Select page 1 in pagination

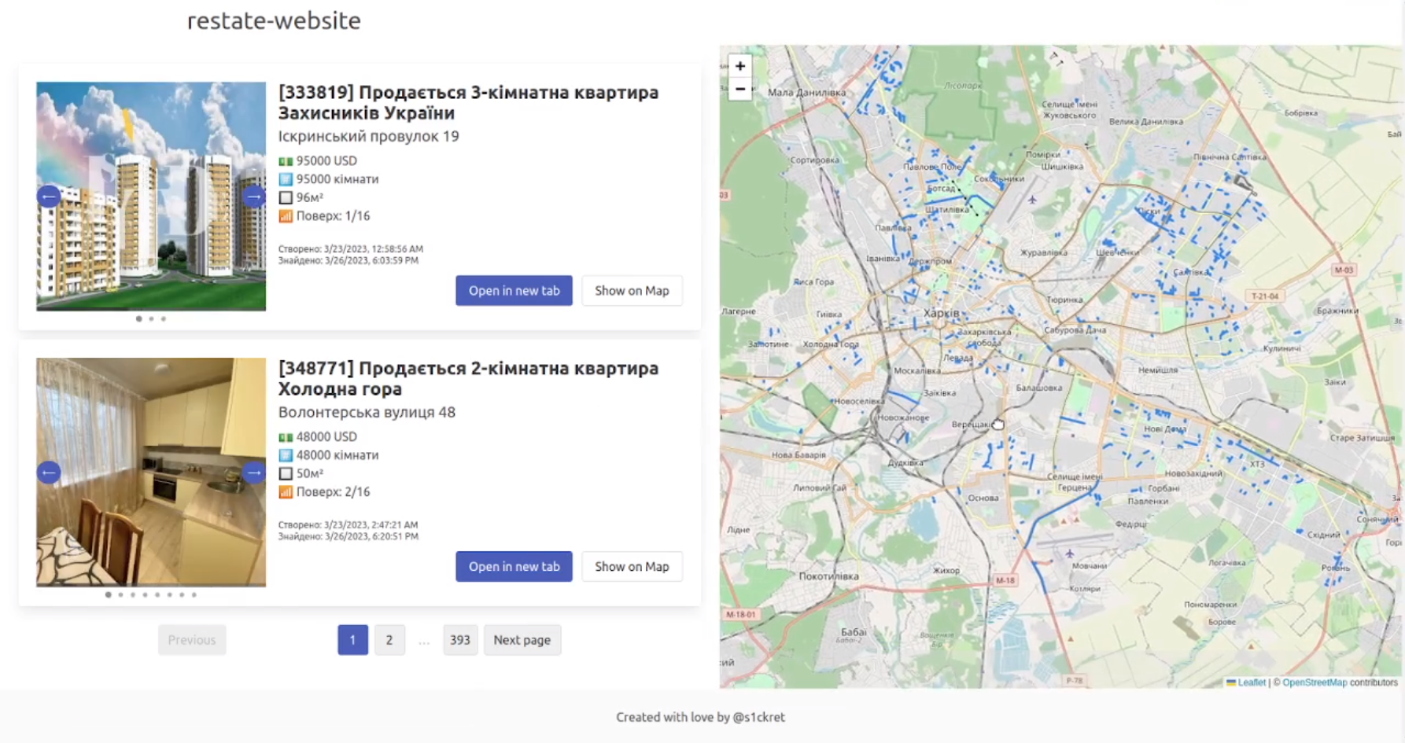click(352, 640)
